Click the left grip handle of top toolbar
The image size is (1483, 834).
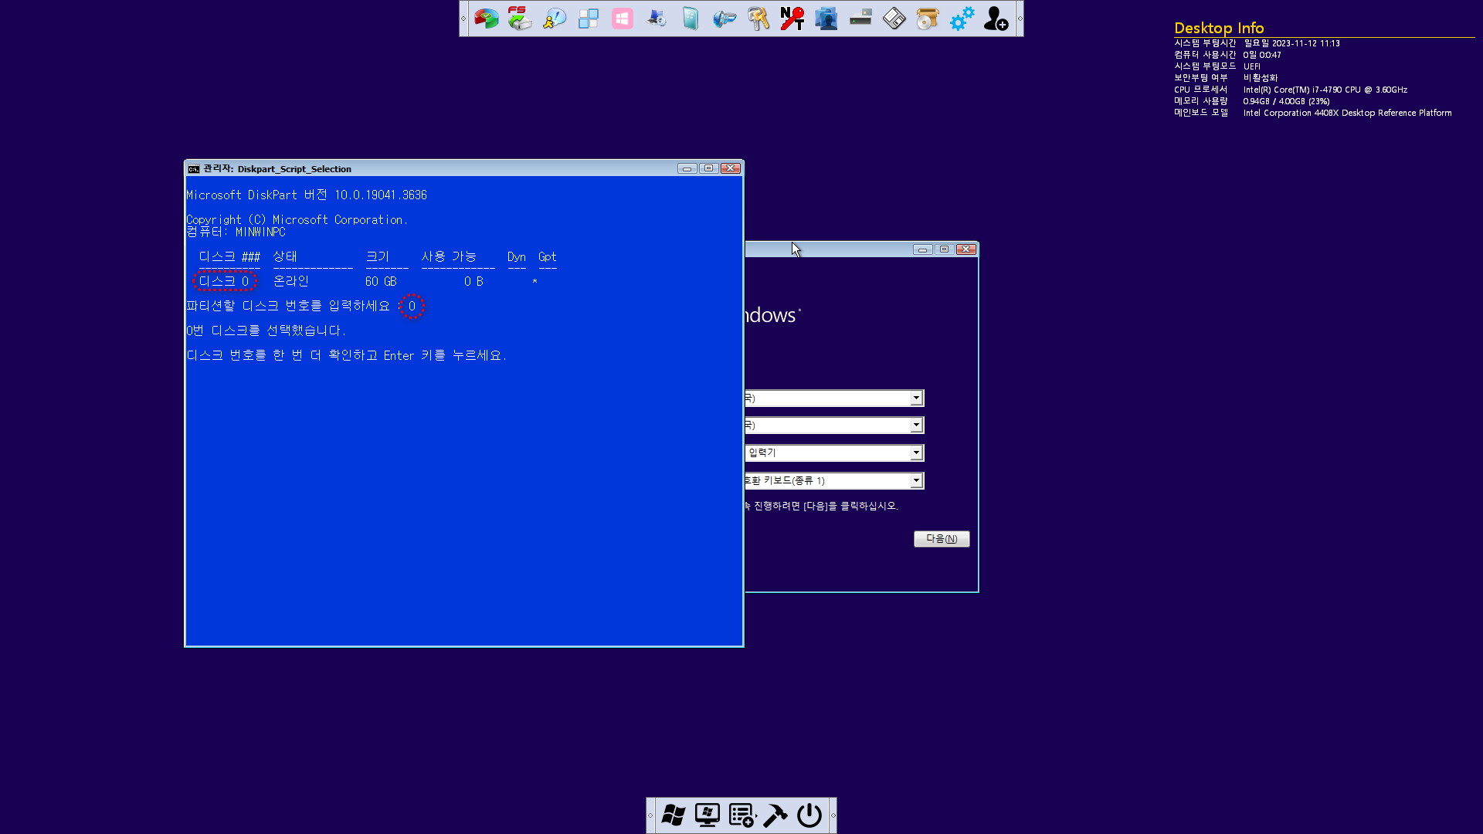coord(463,19)
